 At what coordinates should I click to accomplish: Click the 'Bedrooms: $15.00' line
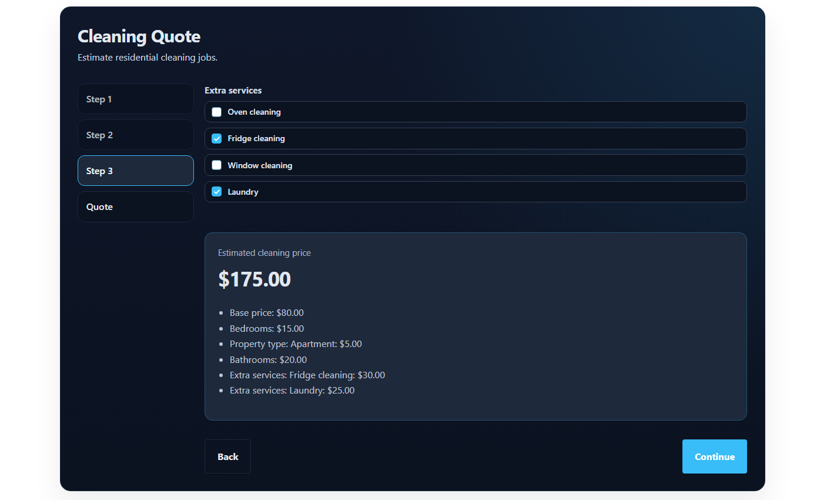pos(267,328)
